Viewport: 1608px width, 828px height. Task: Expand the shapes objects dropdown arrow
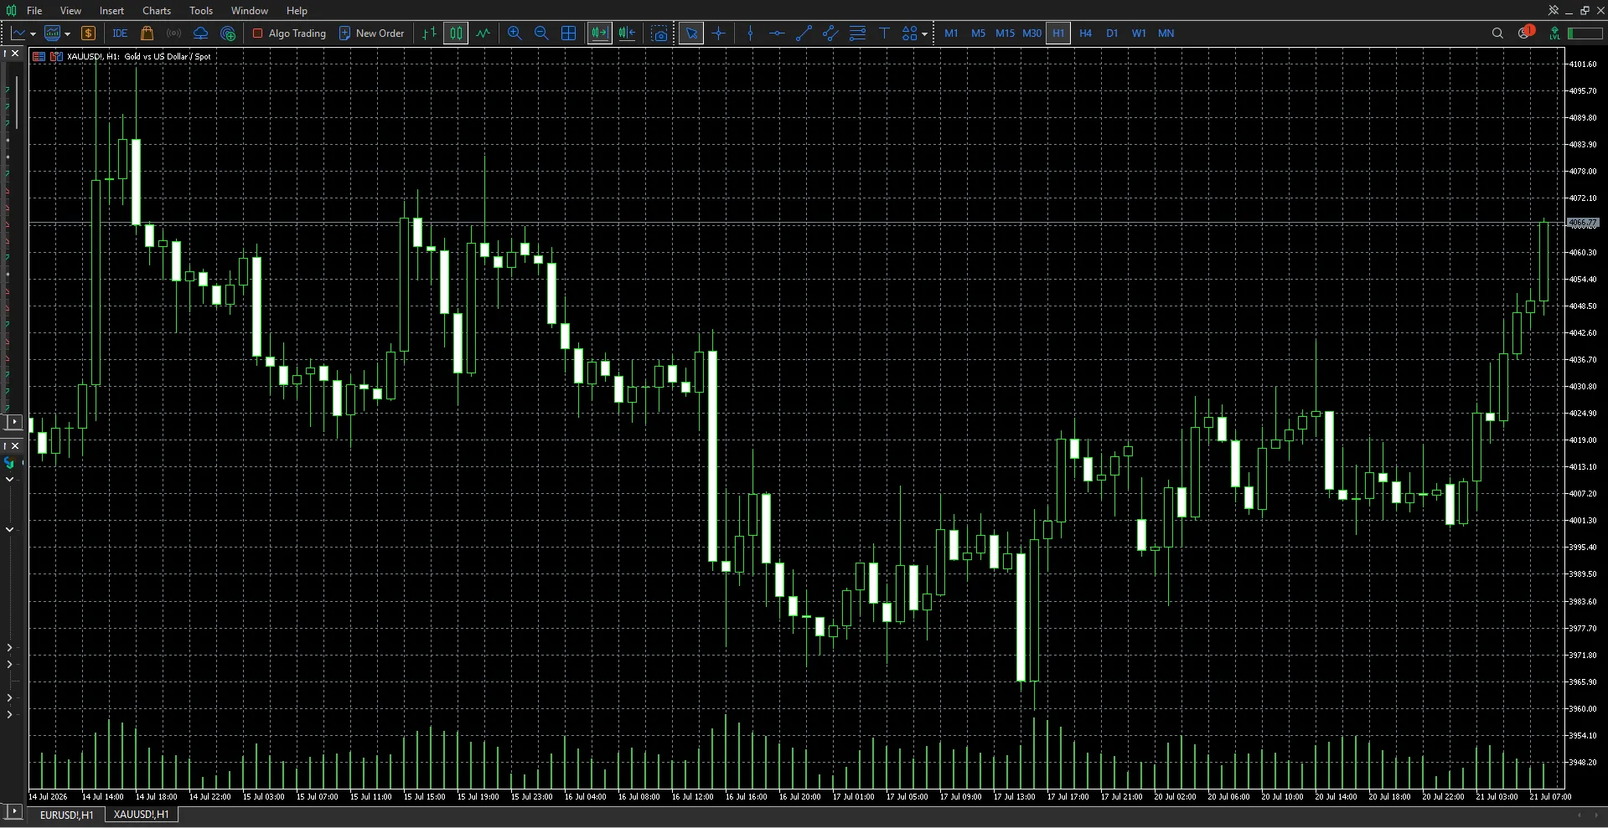(924, 34)
